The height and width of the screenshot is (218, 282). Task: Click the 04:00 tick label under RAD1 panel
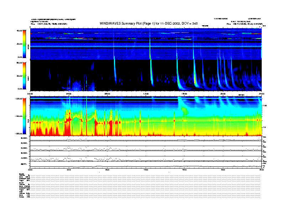click(69, 94)
